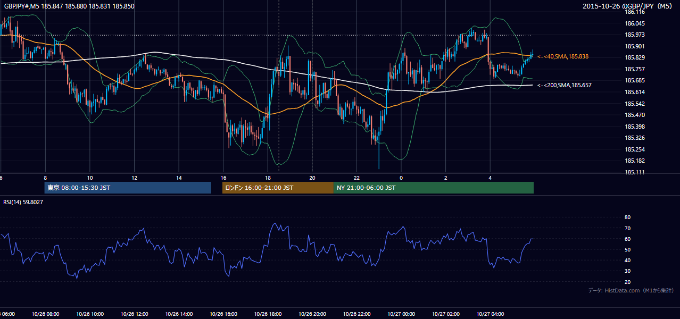This screenshot has width=680, height=319.
Task: Click the 10/27 04:00 date label
Action: pyautogui.click(x=490, y=314)
